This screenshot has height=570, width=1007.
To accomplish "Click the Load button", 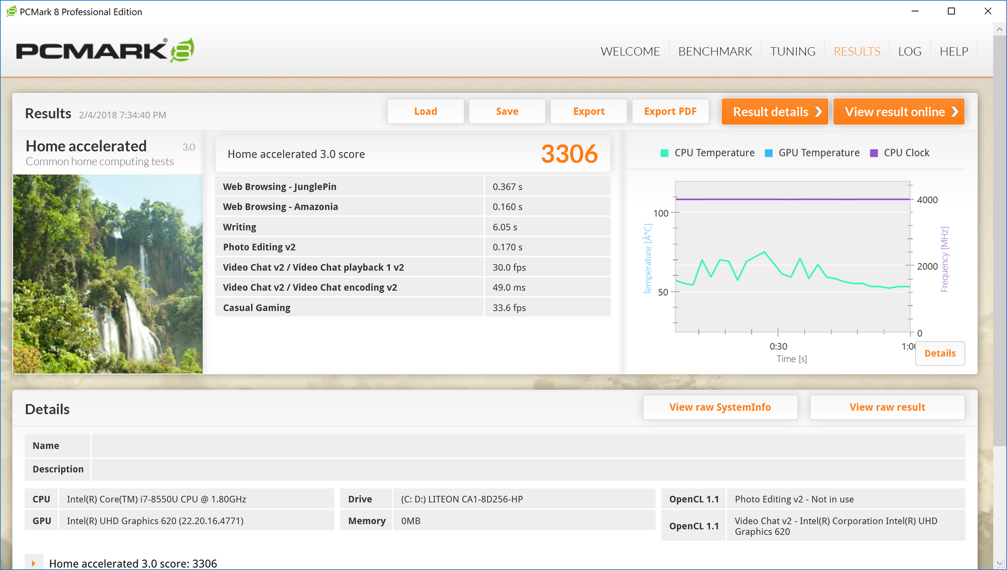I will (425, 112).
